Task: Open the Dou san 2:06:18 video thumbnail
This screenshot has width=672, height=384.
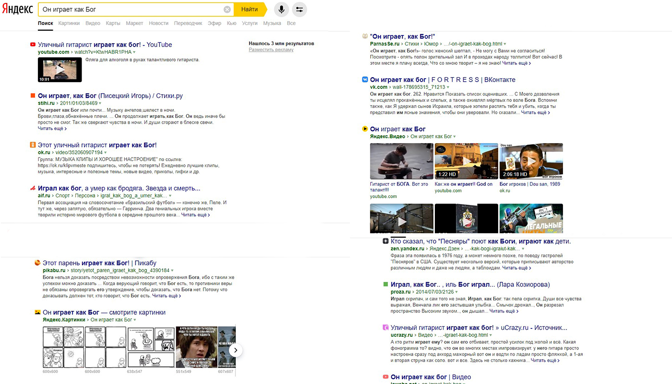Action: coord(531,161)
